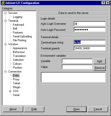
Task: Select the SSH category
Action: pos(16,91)
